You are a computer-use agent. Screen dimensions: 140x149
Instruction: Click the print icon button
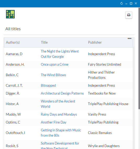click(129, 15)
